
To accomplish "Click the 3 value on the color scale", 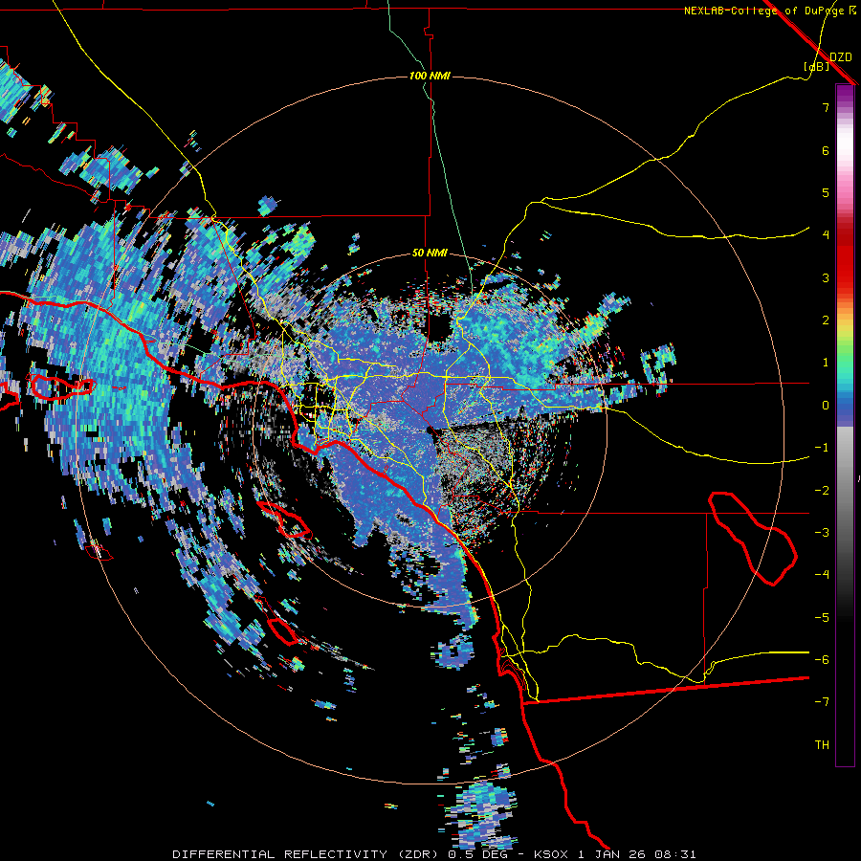I will [x=826, y=277].
